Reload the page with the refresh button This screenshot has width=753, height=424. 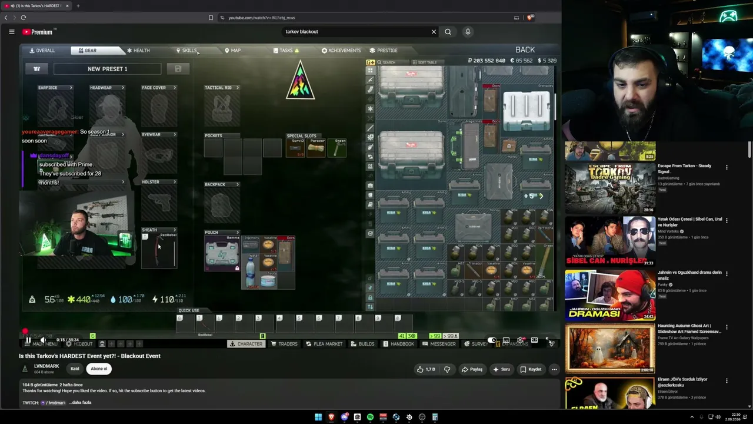pos(24,18)
